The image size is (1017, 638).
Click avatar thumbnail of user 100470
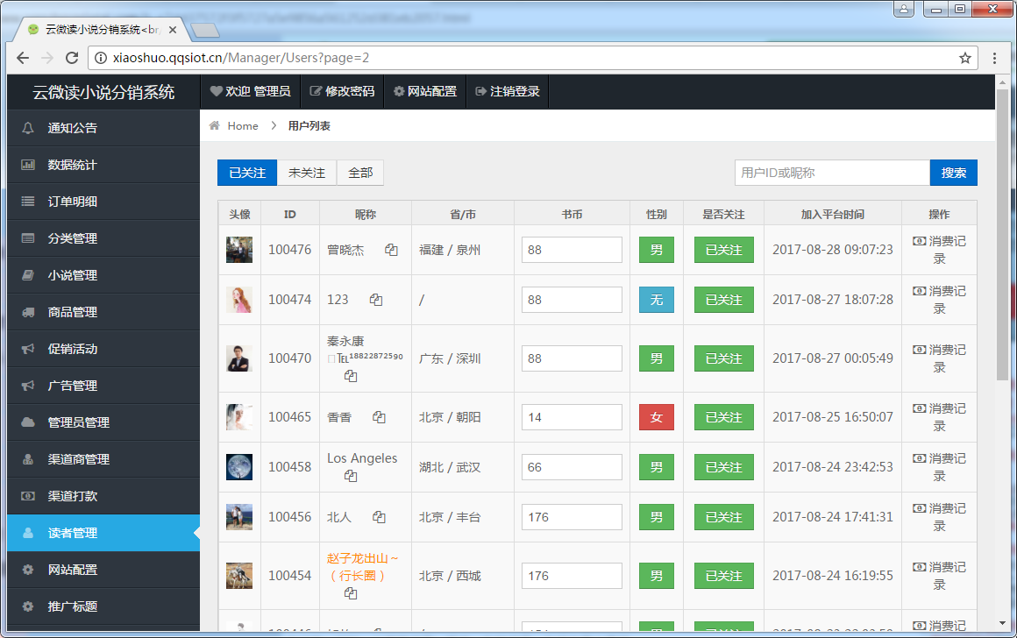pyautogui.click(x=239, y=358)
